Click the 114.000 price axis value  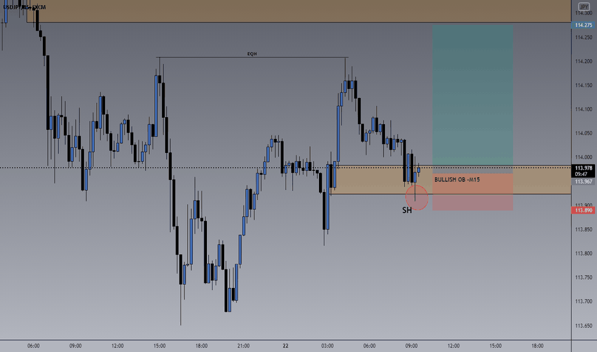pyautogui.click(x=584, y=157)
